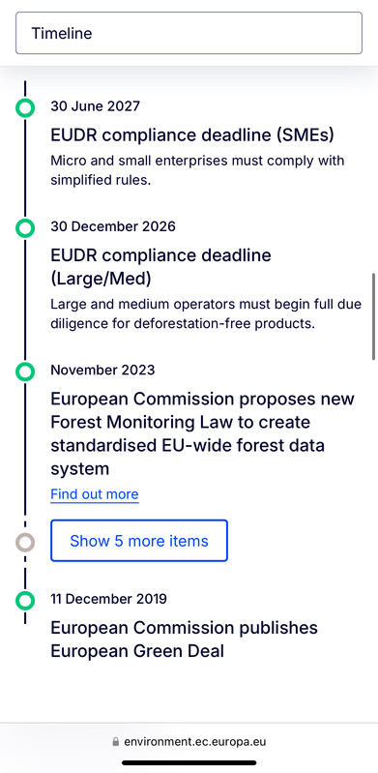Viewport: 378px width, 773px height.
Task: Open the Timeline section selector box
Action: coord(189,33)
